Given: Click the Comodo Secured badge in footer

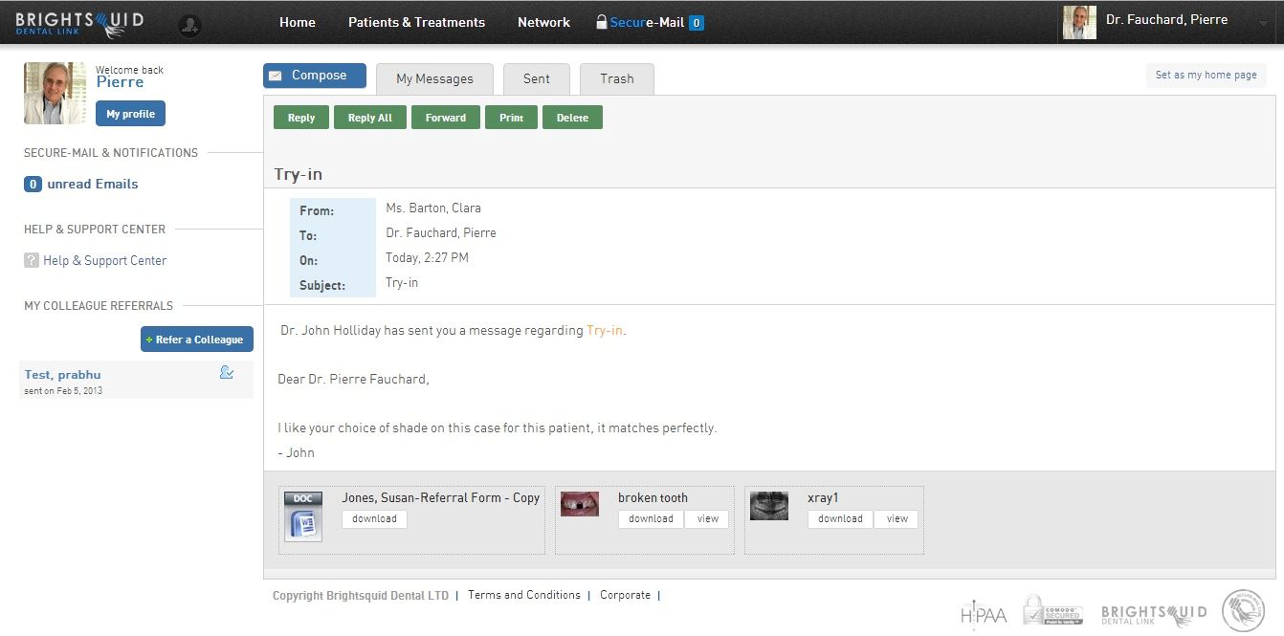Looking at the screenshot, I should pos(1052,611).
